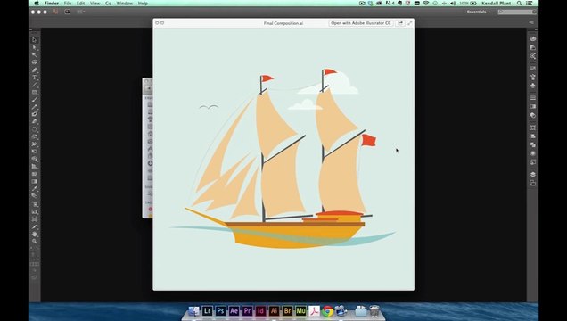Screen dimensions: 567x321
Task: Open the Edit menu
Action: (x=80, y=4)
